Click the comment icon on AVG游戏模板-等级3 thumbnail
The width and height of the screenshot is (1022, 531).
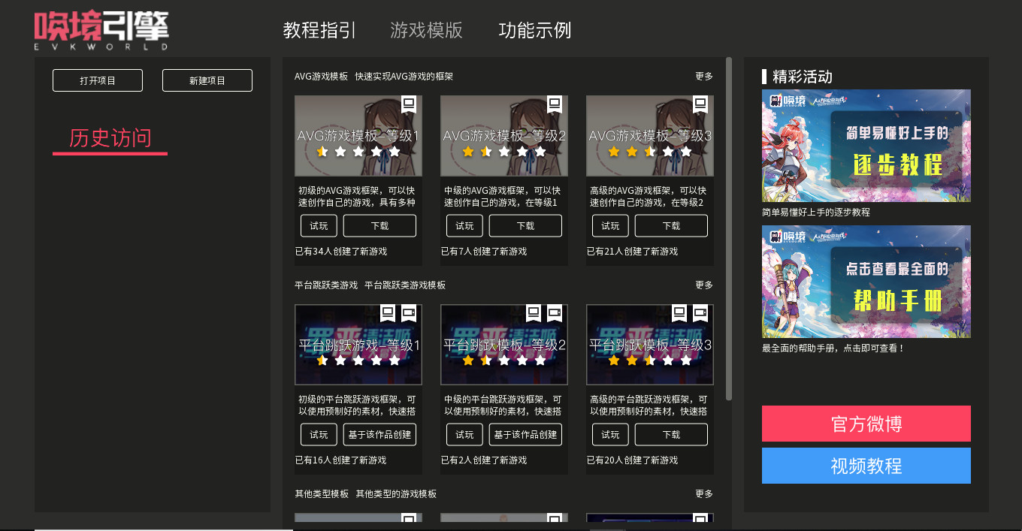[700, 104]
